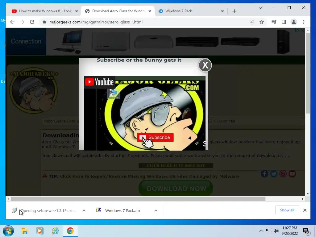Close the 'Download Aero Glass' tab
The height and width of the screenshot is (237, 316).
pos(150,11)
